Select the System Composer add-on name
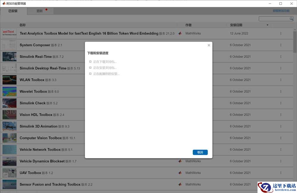297x193 pixels. pos(35,45)
